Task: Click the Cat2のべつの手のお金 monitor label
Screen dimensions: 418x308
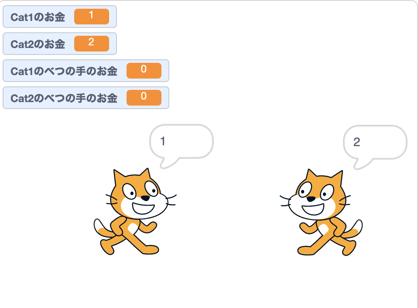Action: [x=64, y=98]
